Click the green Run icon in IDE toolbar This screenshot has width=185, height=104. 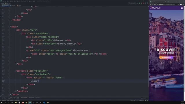(x=138, y=3)
